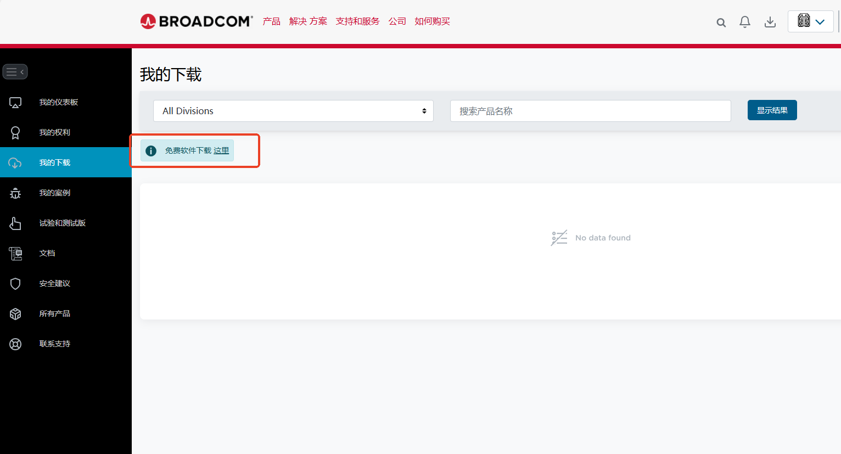
Task: Open the notifications bell icon
Action: pos(745,22)
